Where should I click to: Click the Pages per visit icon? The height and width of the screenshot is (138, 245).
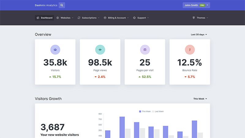coord(145,49)
